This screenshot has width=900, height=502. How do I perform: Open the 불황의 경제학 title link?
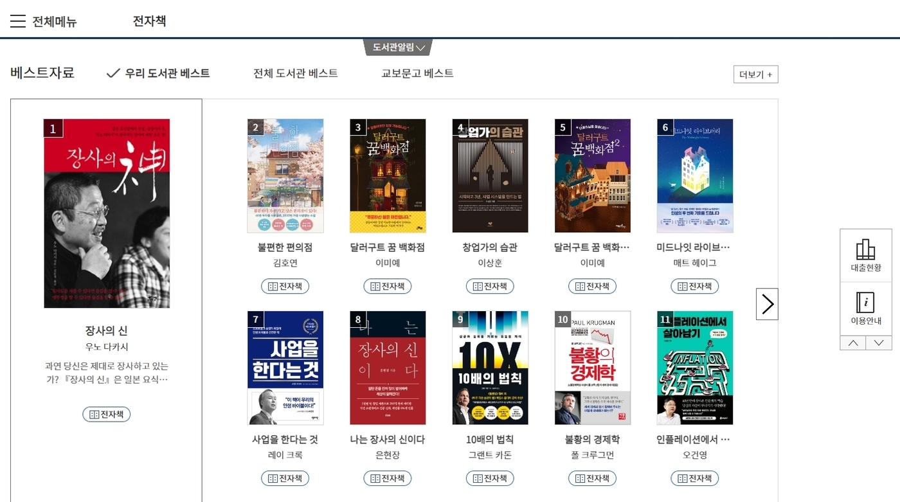(x=592, y=440)
